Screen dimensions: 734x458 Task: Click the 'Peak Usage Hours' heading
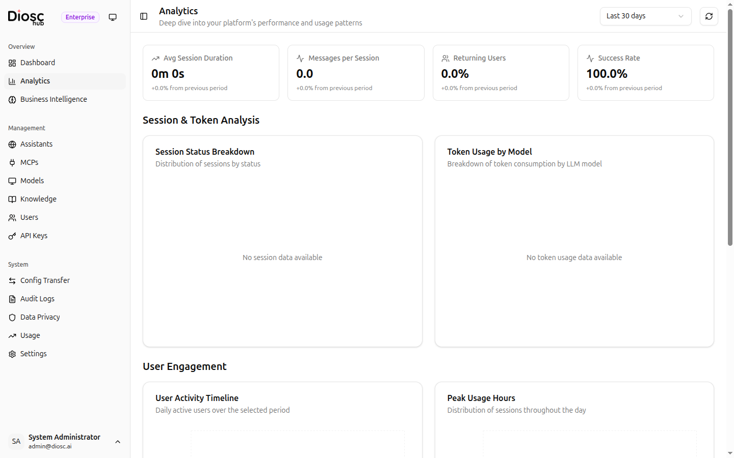481,398
